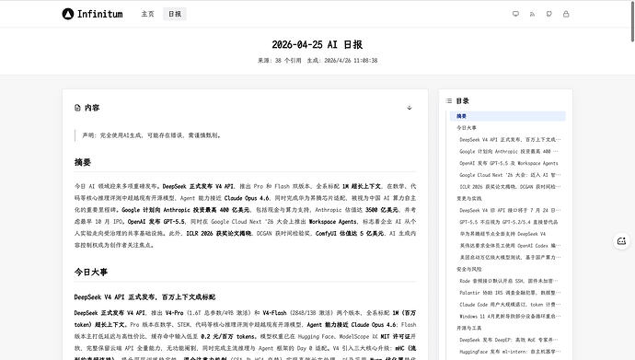This screenshot has width=635, height=360.
Task: Open the GitHub icon in header
Action: 549,14
